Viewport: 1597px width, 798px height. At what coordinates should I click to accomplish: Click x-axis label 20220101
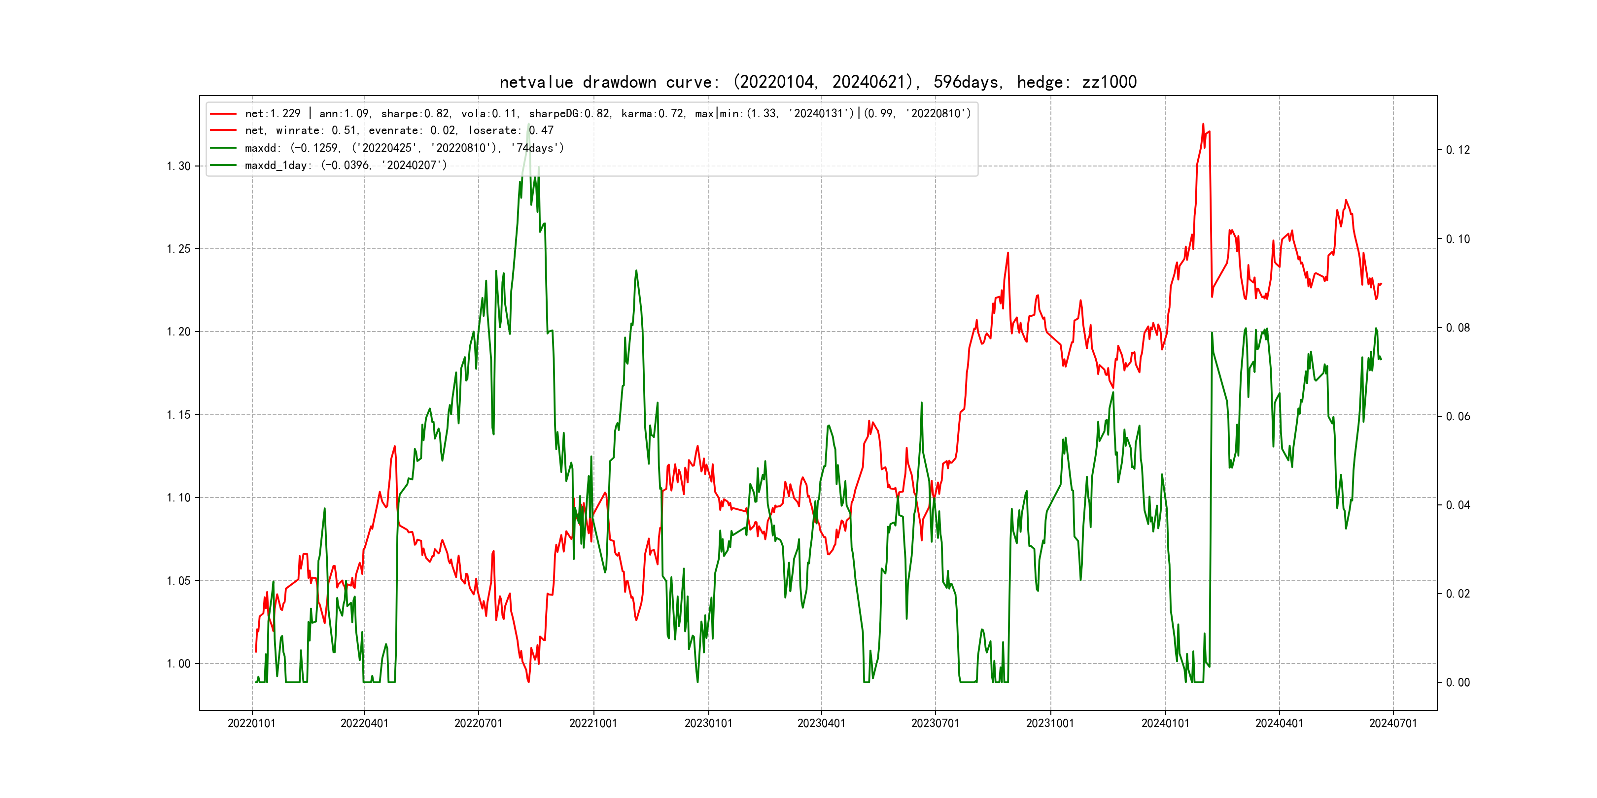click(x=252, y=724)
